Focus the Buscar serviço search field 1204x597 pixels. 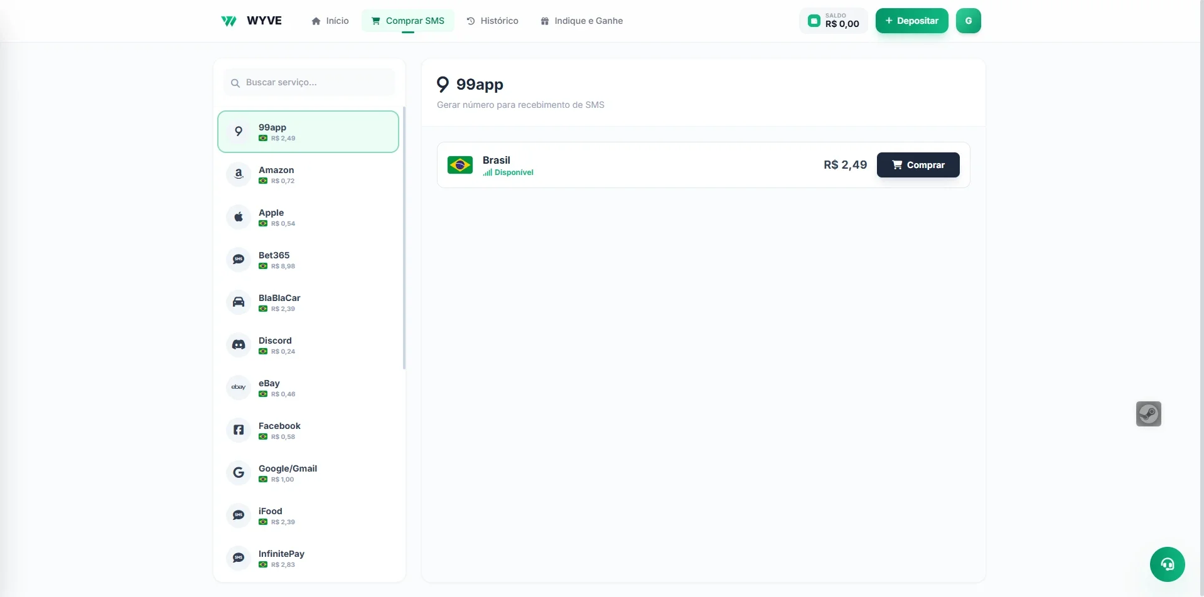click(309, 82)
